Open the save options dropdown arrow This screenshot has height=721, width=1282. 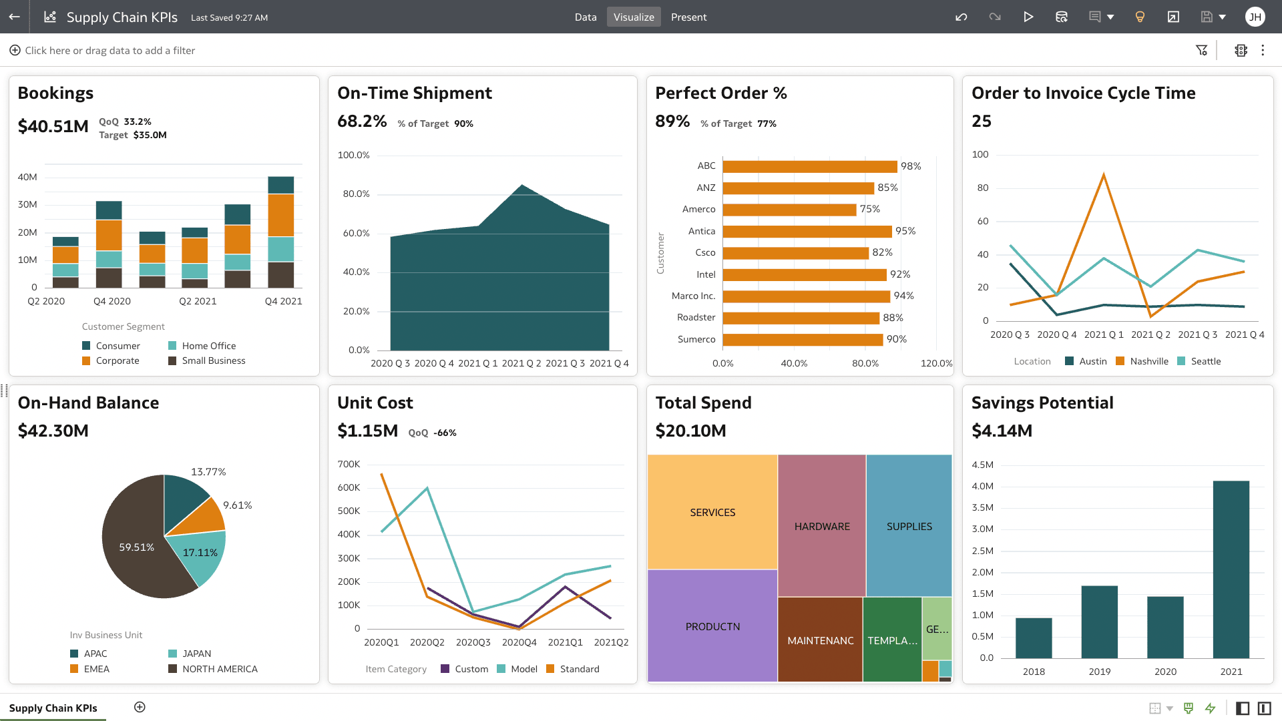(1221, 17)
